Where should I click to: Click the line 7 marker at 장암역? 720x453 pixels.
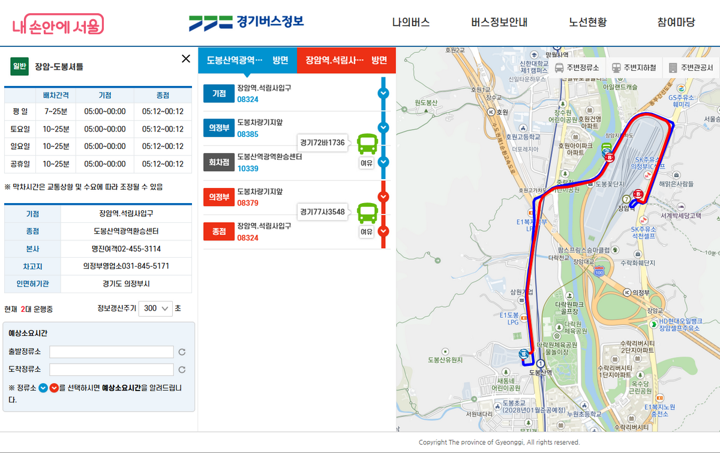626,199
